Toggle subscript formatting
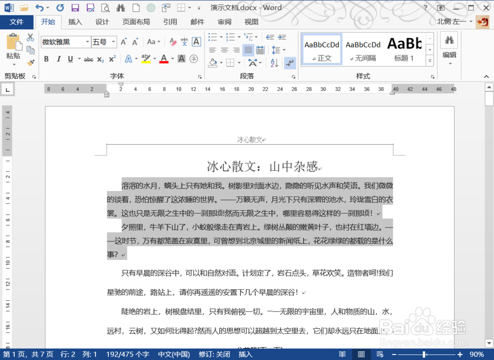The image size is (494, 360). tap(100, 59)
